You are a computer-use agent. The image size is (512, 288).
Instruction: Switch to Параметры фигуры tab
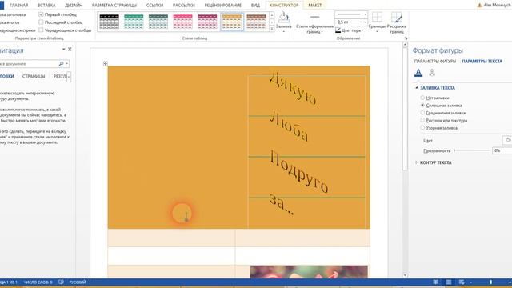pyautogui.click(x=434, y=61)
